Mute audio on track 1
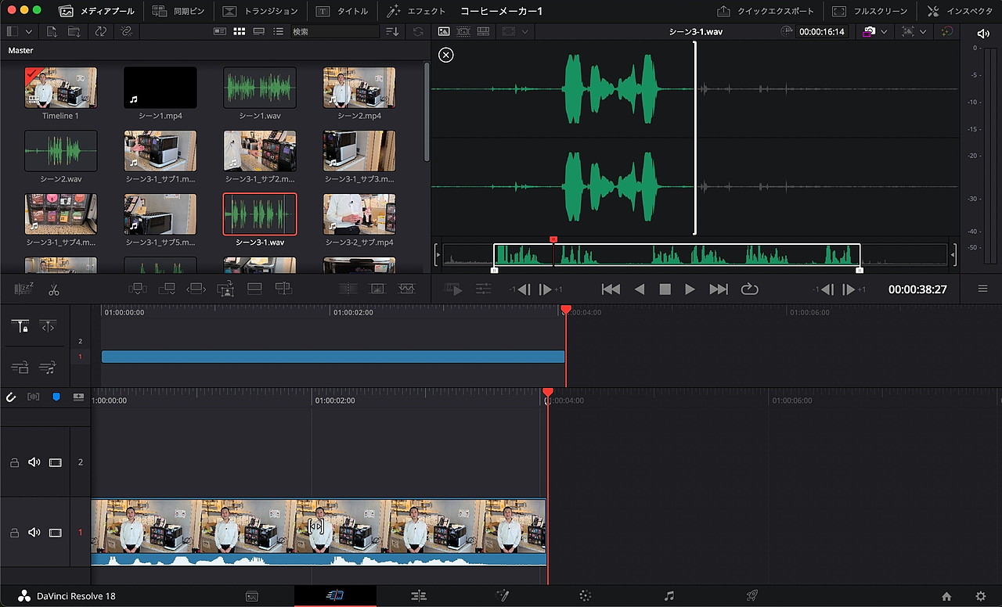 (34, 533)
